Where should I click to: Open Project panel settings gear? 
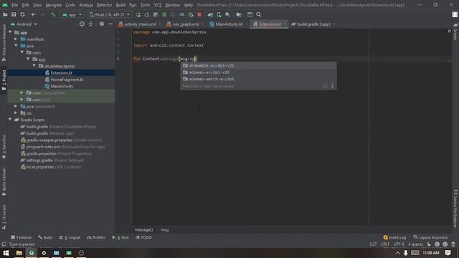click(102, 24)
